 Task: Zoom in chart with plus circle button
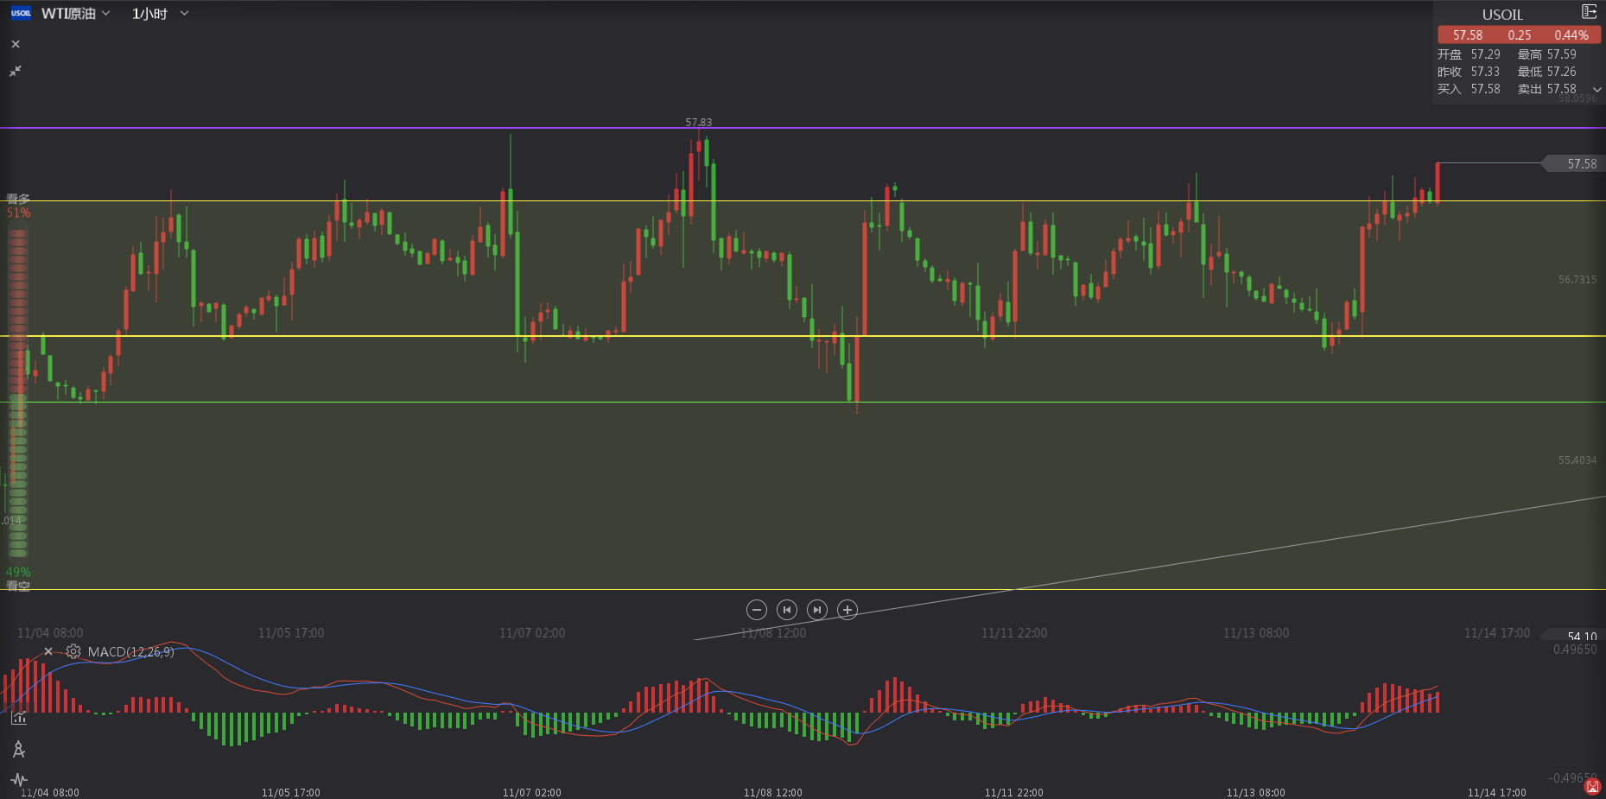[x=847, y=610]
